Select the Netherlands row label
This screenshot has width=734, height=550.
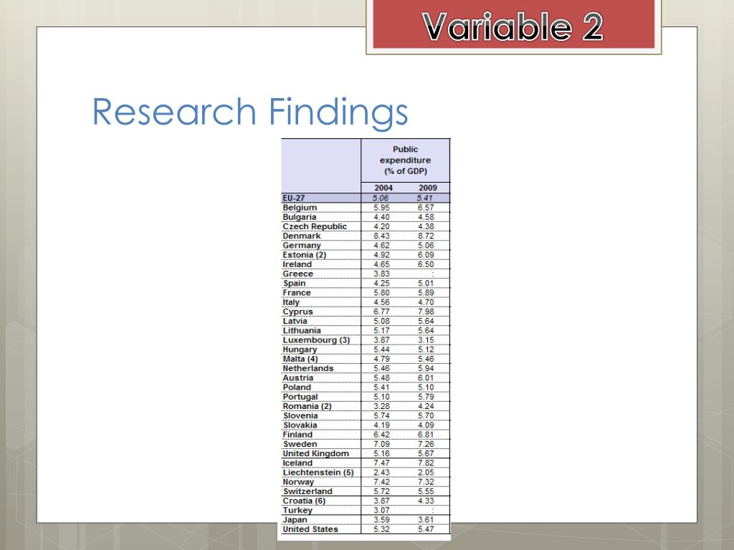[308, 369]
